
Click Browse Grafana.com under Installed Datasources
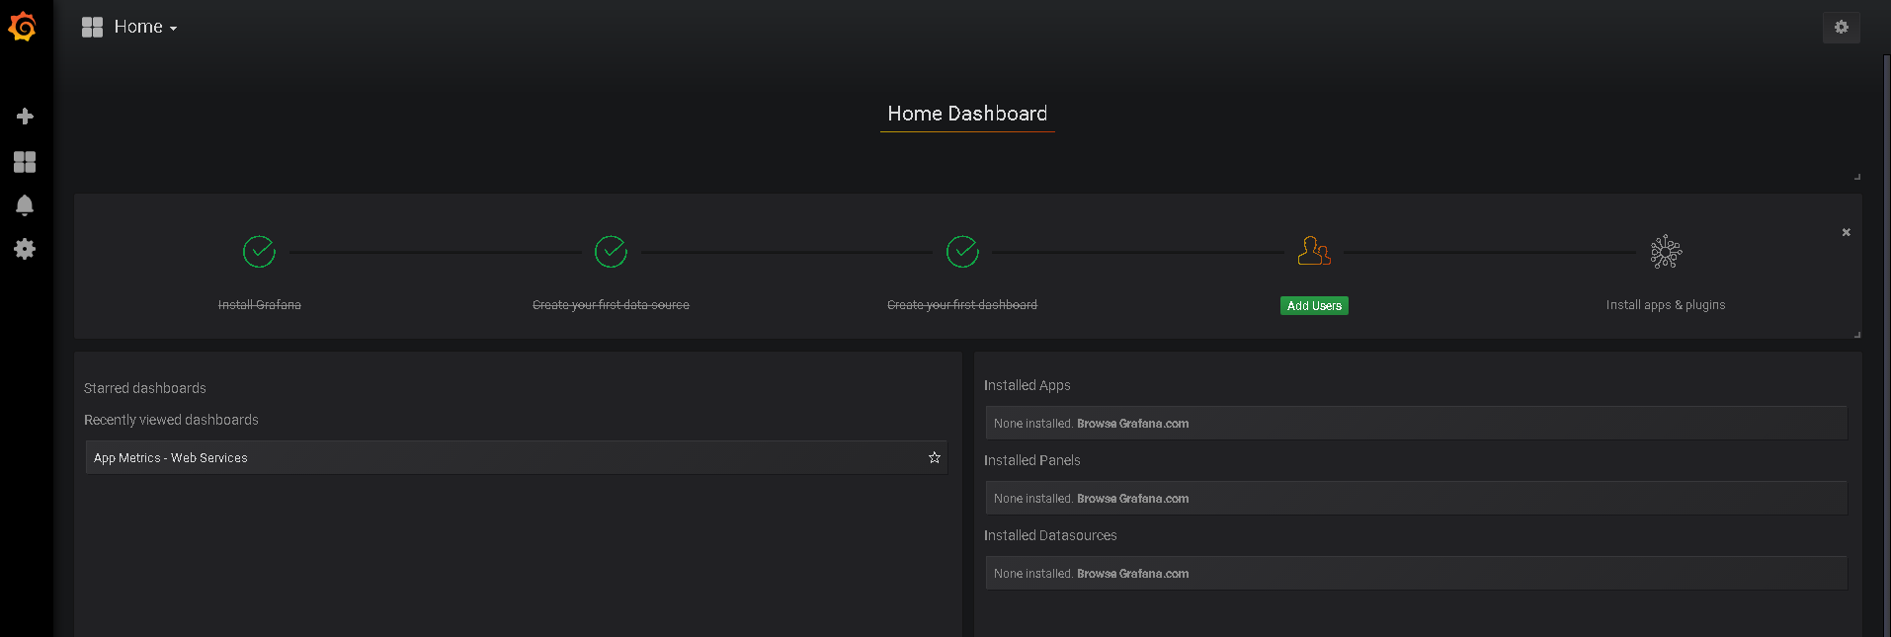coord(1132,574)
